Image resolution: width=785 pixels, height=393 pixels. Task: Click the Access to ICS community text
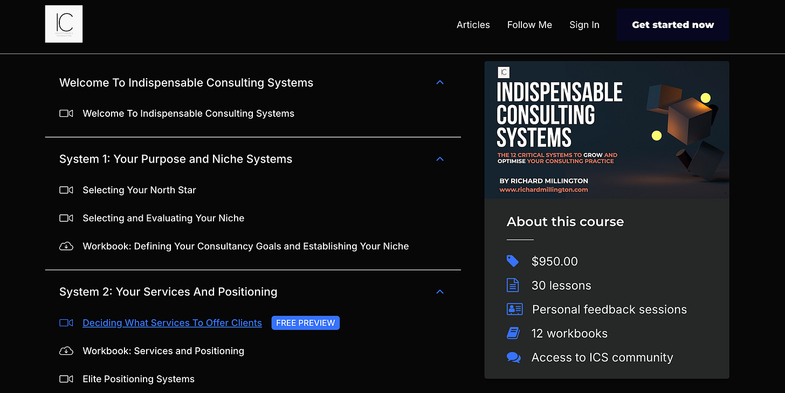(x=602, y=357)
